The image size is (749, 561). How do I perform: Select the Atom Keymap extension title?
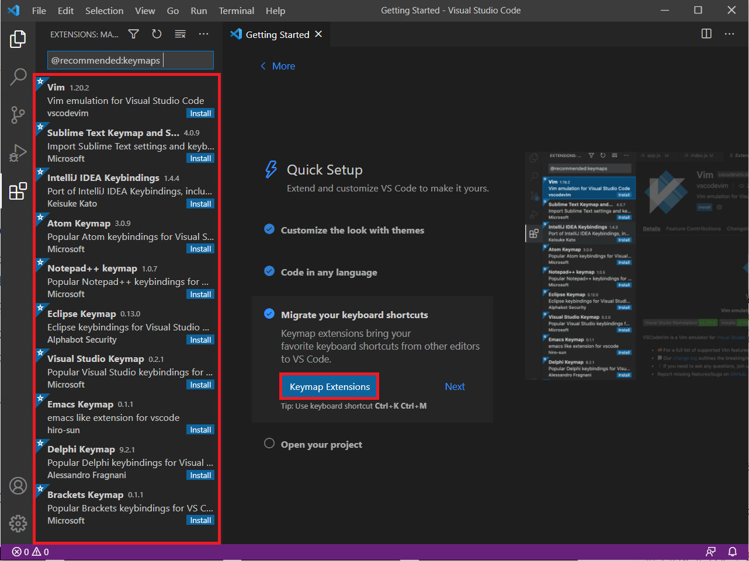pos(79,223)
